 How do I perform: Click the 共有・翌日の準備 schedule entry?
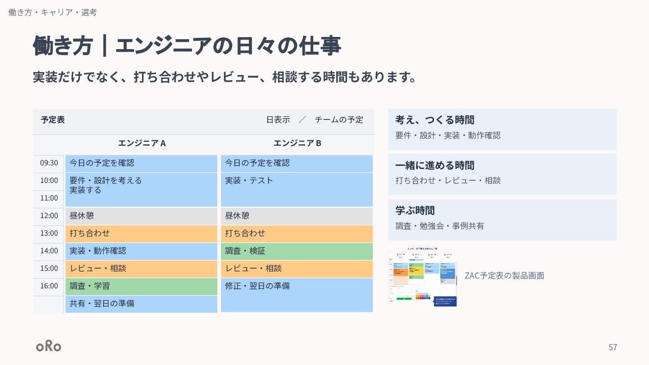pyautogui.click(x=142, y=304)
